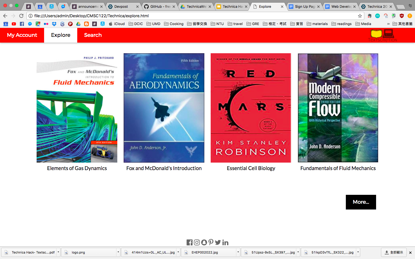The image size is (415, 259).
Task: Click the show all downloads button
Action: point(394,252)
